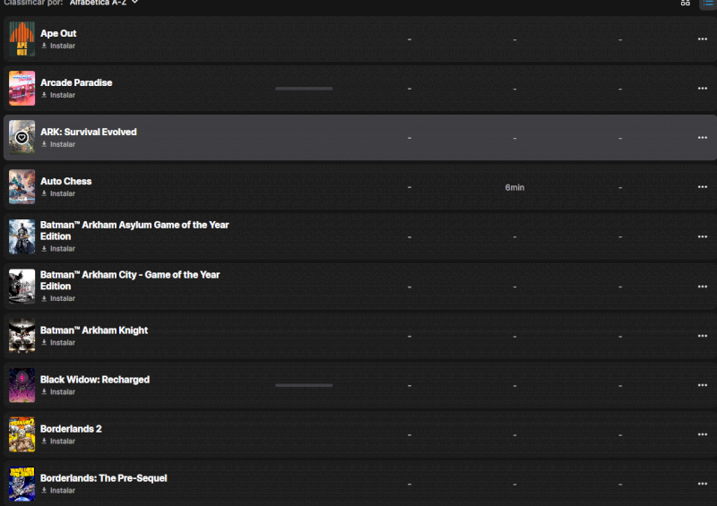Image resolution: width=717 pixels, height=506 pixels.
Task: Click the Borderlands 2 cover art
Action: coord(22,434)
